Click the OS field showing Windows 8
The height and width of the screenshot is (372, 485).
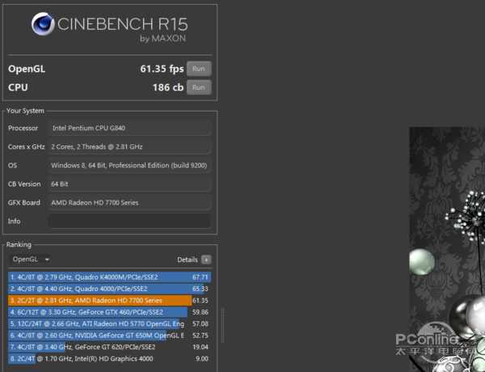pyautogui.click(x=129, y=165)
